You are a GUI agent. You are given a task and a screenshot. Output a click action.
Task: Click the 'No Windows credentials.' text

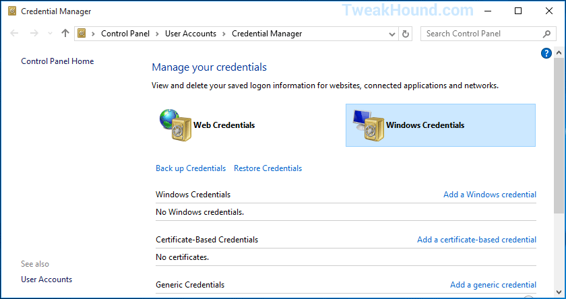199,212
